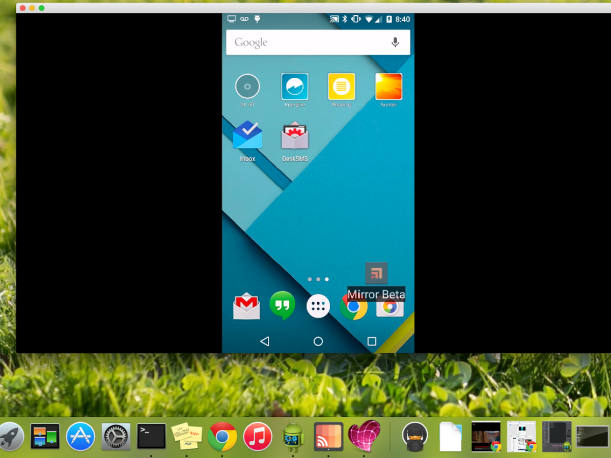Tap the Google search field
611x458 pixels.
(x=318, y=42)
